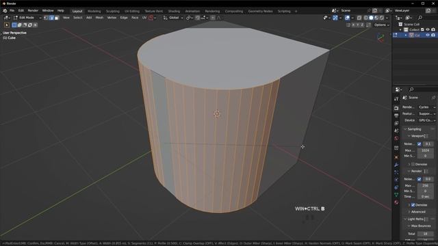The height and width of the screenshot is (246, 438).
Task: Hide Collection in viewport with eye icon
Action: 428,29
